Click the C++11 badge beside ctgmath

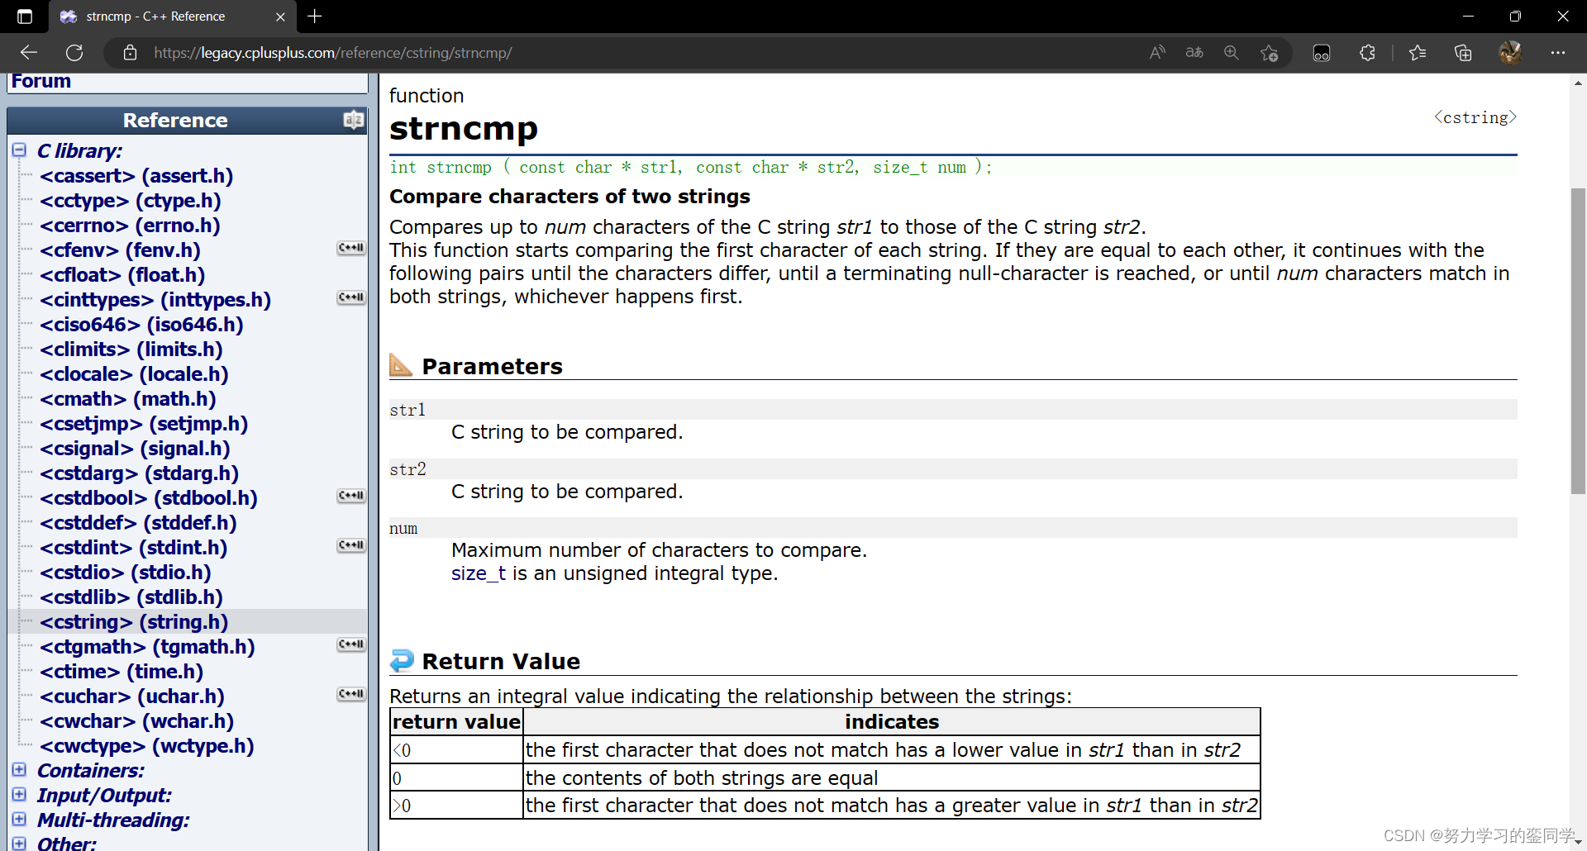click(351, 644)
